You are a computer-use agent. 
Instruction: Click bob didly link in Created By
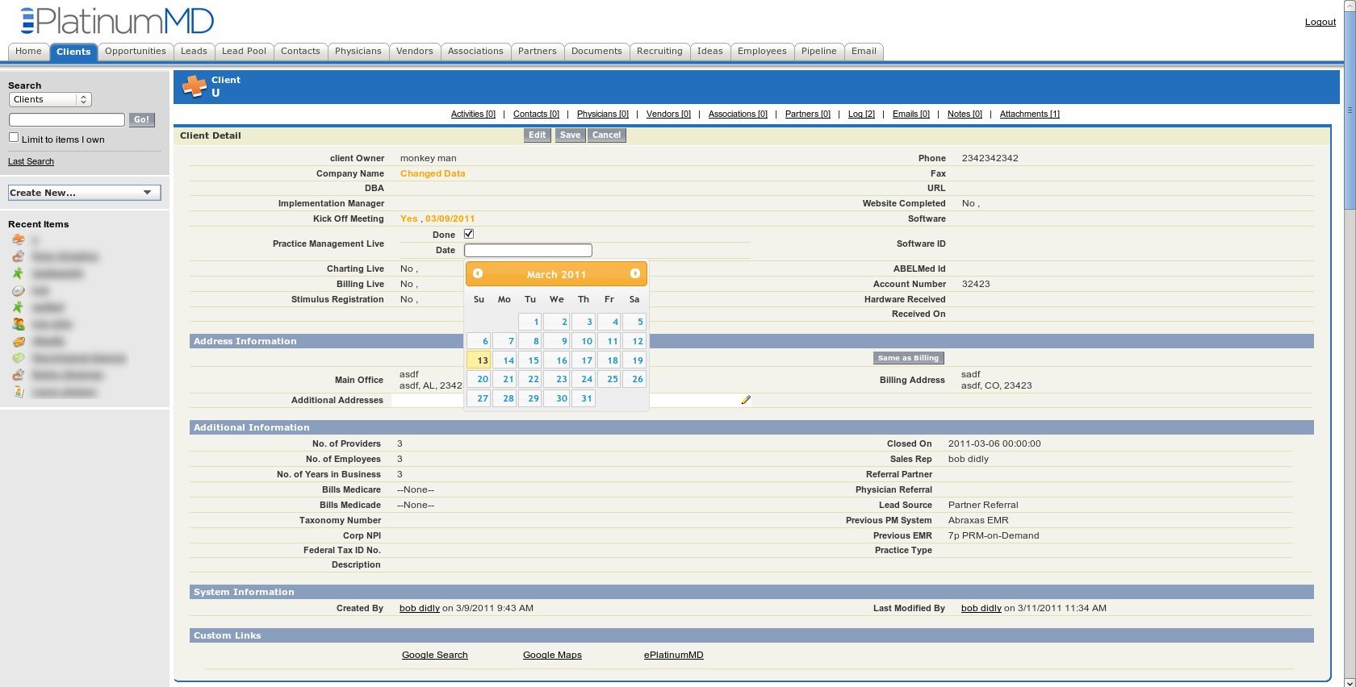pyautogui.click(x=420, y=609)
